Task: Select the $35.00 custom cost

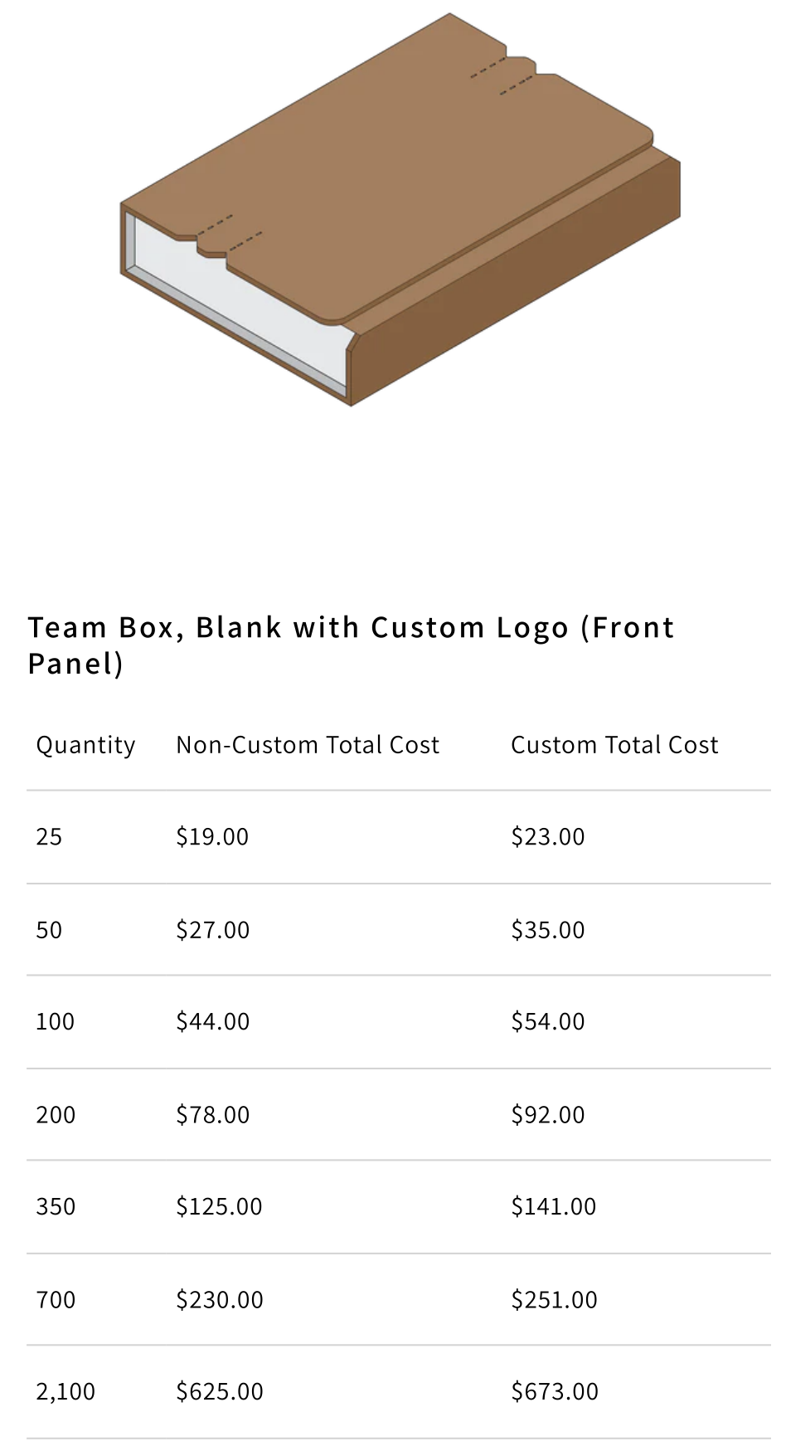Action: coord(548,929)
